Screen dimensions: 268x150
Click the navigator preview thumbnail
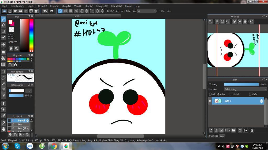pos(238,50)
